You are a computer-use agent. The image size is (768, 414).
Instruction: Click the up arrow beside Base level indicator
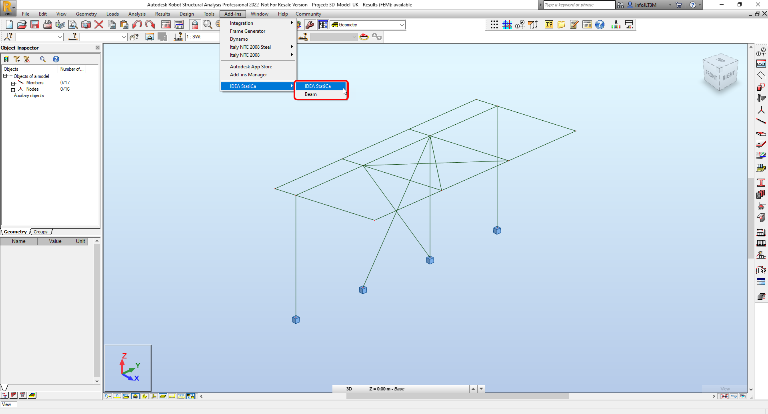(473, 388)
